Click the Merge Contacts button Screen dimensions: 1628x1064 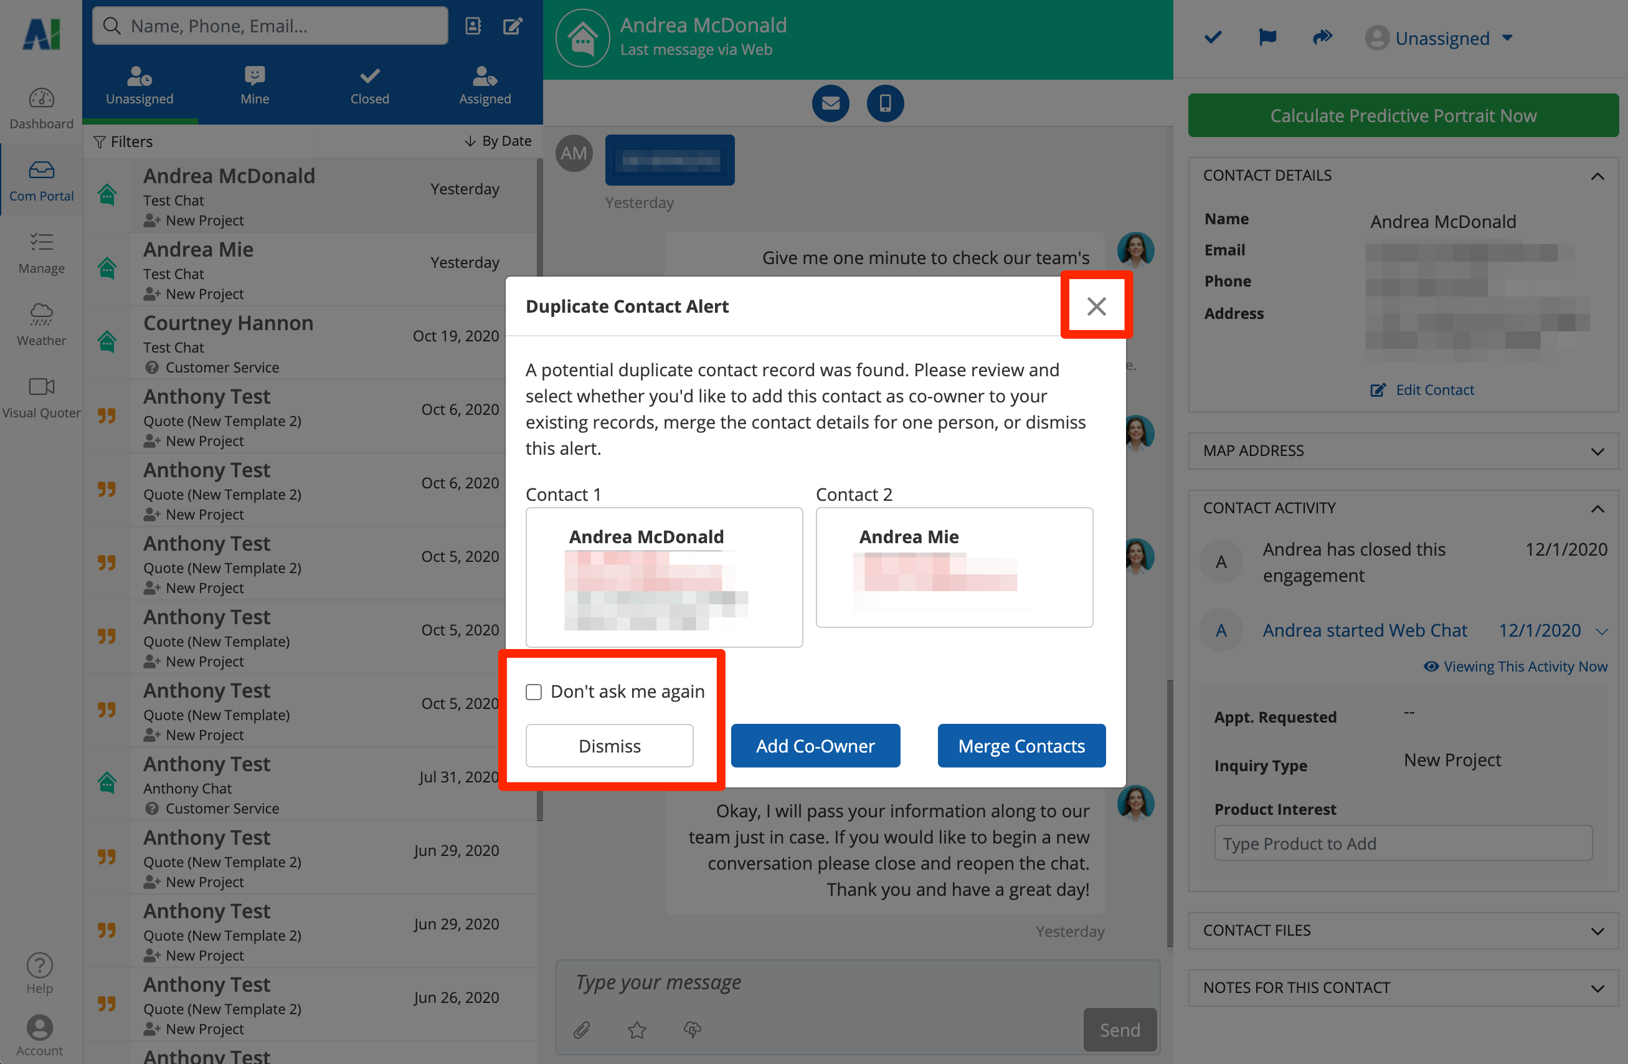1021,746
